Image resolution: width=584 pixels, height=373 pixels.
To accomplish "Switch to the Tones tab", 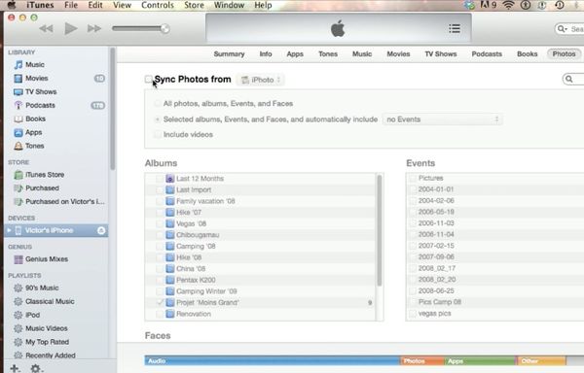I will tap(328, 53).
